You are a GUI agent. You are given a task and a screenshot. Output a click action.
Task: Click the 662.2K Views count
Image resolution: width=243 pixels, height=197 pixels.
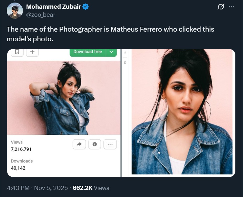(x=91, y=188)
